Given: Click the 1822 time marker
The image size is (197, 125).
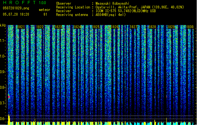Looking at the screenshot, I should (40, 27).
